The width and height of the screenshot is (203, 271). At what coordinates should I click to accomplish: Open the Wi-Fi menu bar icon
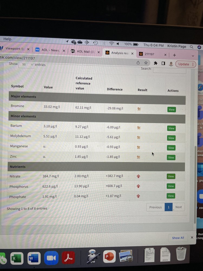[111, 44]
